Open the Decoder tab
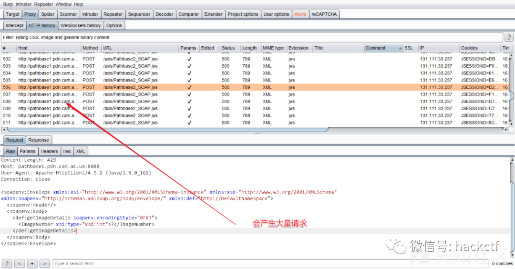Image resolution: width=515 pixels, height=269 pixels. [164, 14]
